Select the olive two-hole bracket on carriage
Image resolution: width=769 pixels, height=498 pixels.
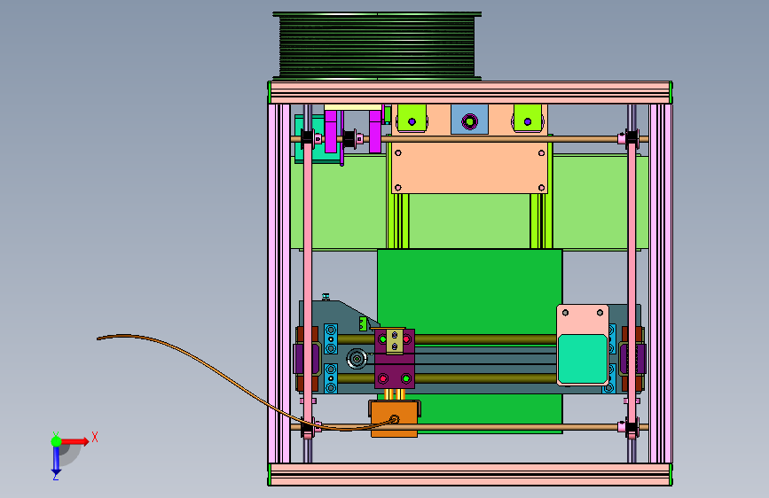[x=395, y=341]
